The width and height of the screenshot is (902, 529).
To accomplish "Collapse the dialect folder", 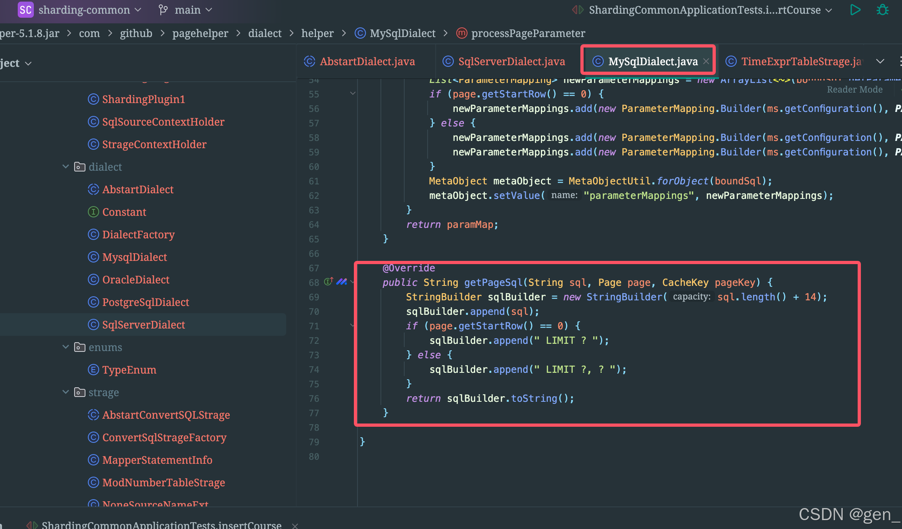I will 66,167.
